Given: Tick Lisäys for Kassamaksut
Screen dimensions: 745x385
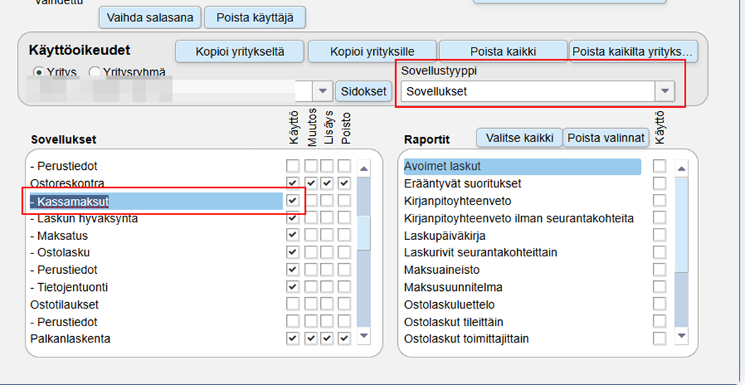Looking at the screenshot, I should pos(327,200).
